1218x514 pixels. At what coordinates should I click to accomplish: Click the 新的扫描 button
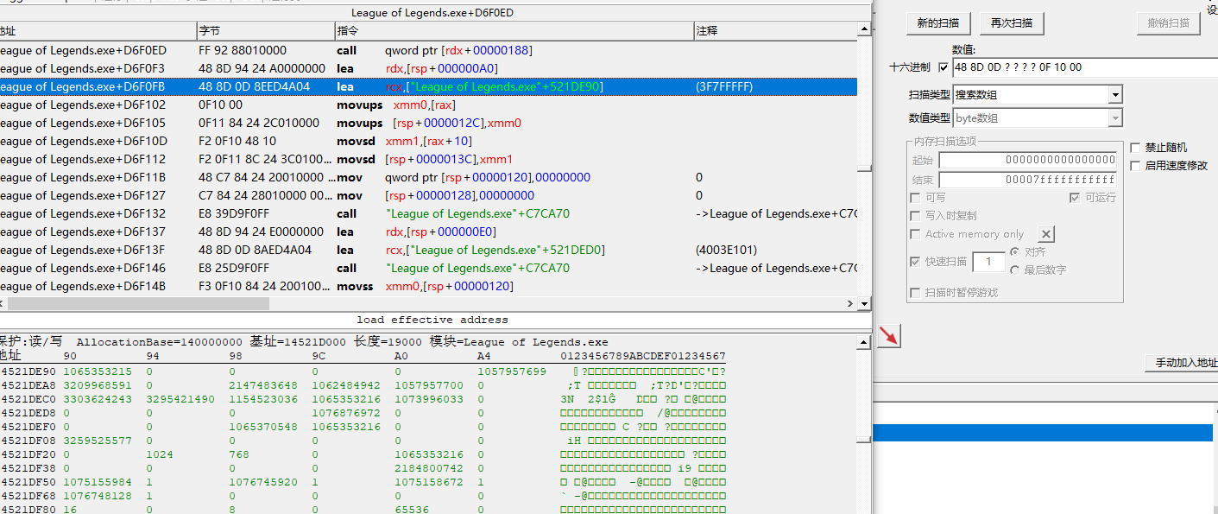coord(938,23)
